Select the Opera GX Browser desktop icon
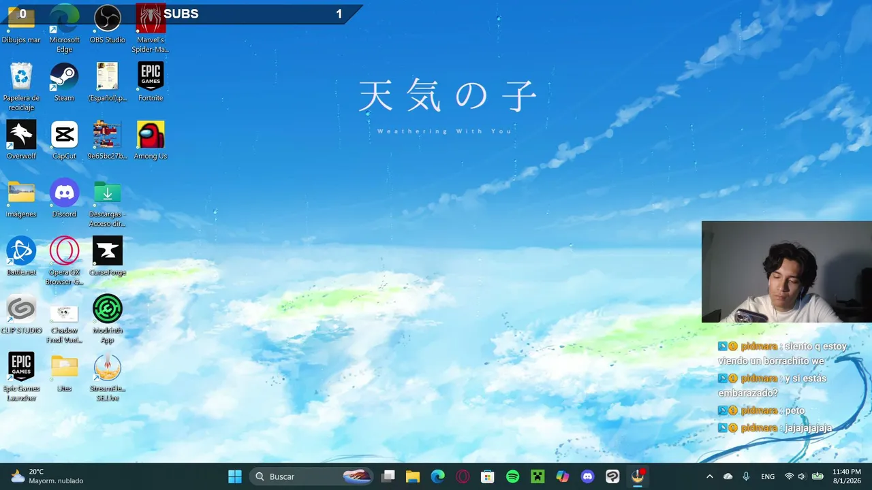 tap(64, 261)
